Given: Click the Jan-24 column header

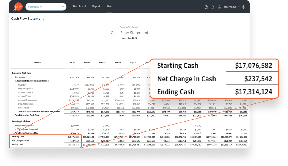Looking at the screenshot, I should tap(72, 63).
